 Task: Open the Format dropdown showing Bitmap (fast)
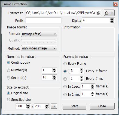pyautogui.click(x=39, y=34)
